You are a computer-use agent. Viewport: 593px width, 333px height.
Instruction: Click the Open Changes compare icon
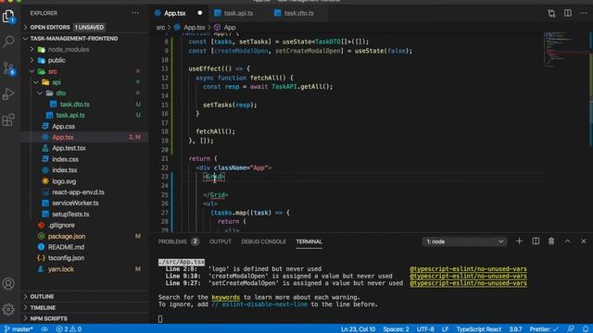(551, 13)
